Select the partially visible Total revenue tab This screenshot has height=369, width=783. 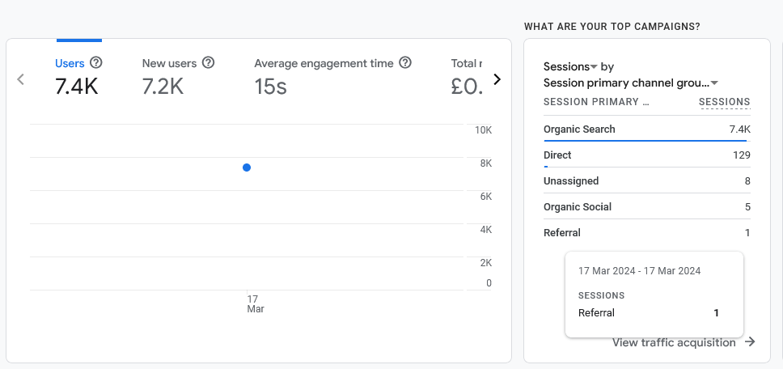(x=467, y=77)
